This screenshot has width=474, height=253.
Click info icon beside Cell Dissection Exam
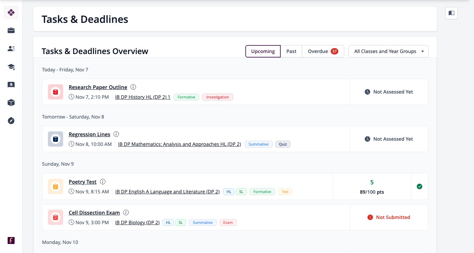(x=126, y=213)
